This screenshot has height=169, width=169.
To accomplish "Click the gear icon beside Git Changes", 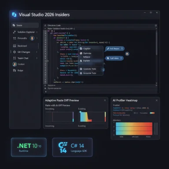I will [15, 52].
